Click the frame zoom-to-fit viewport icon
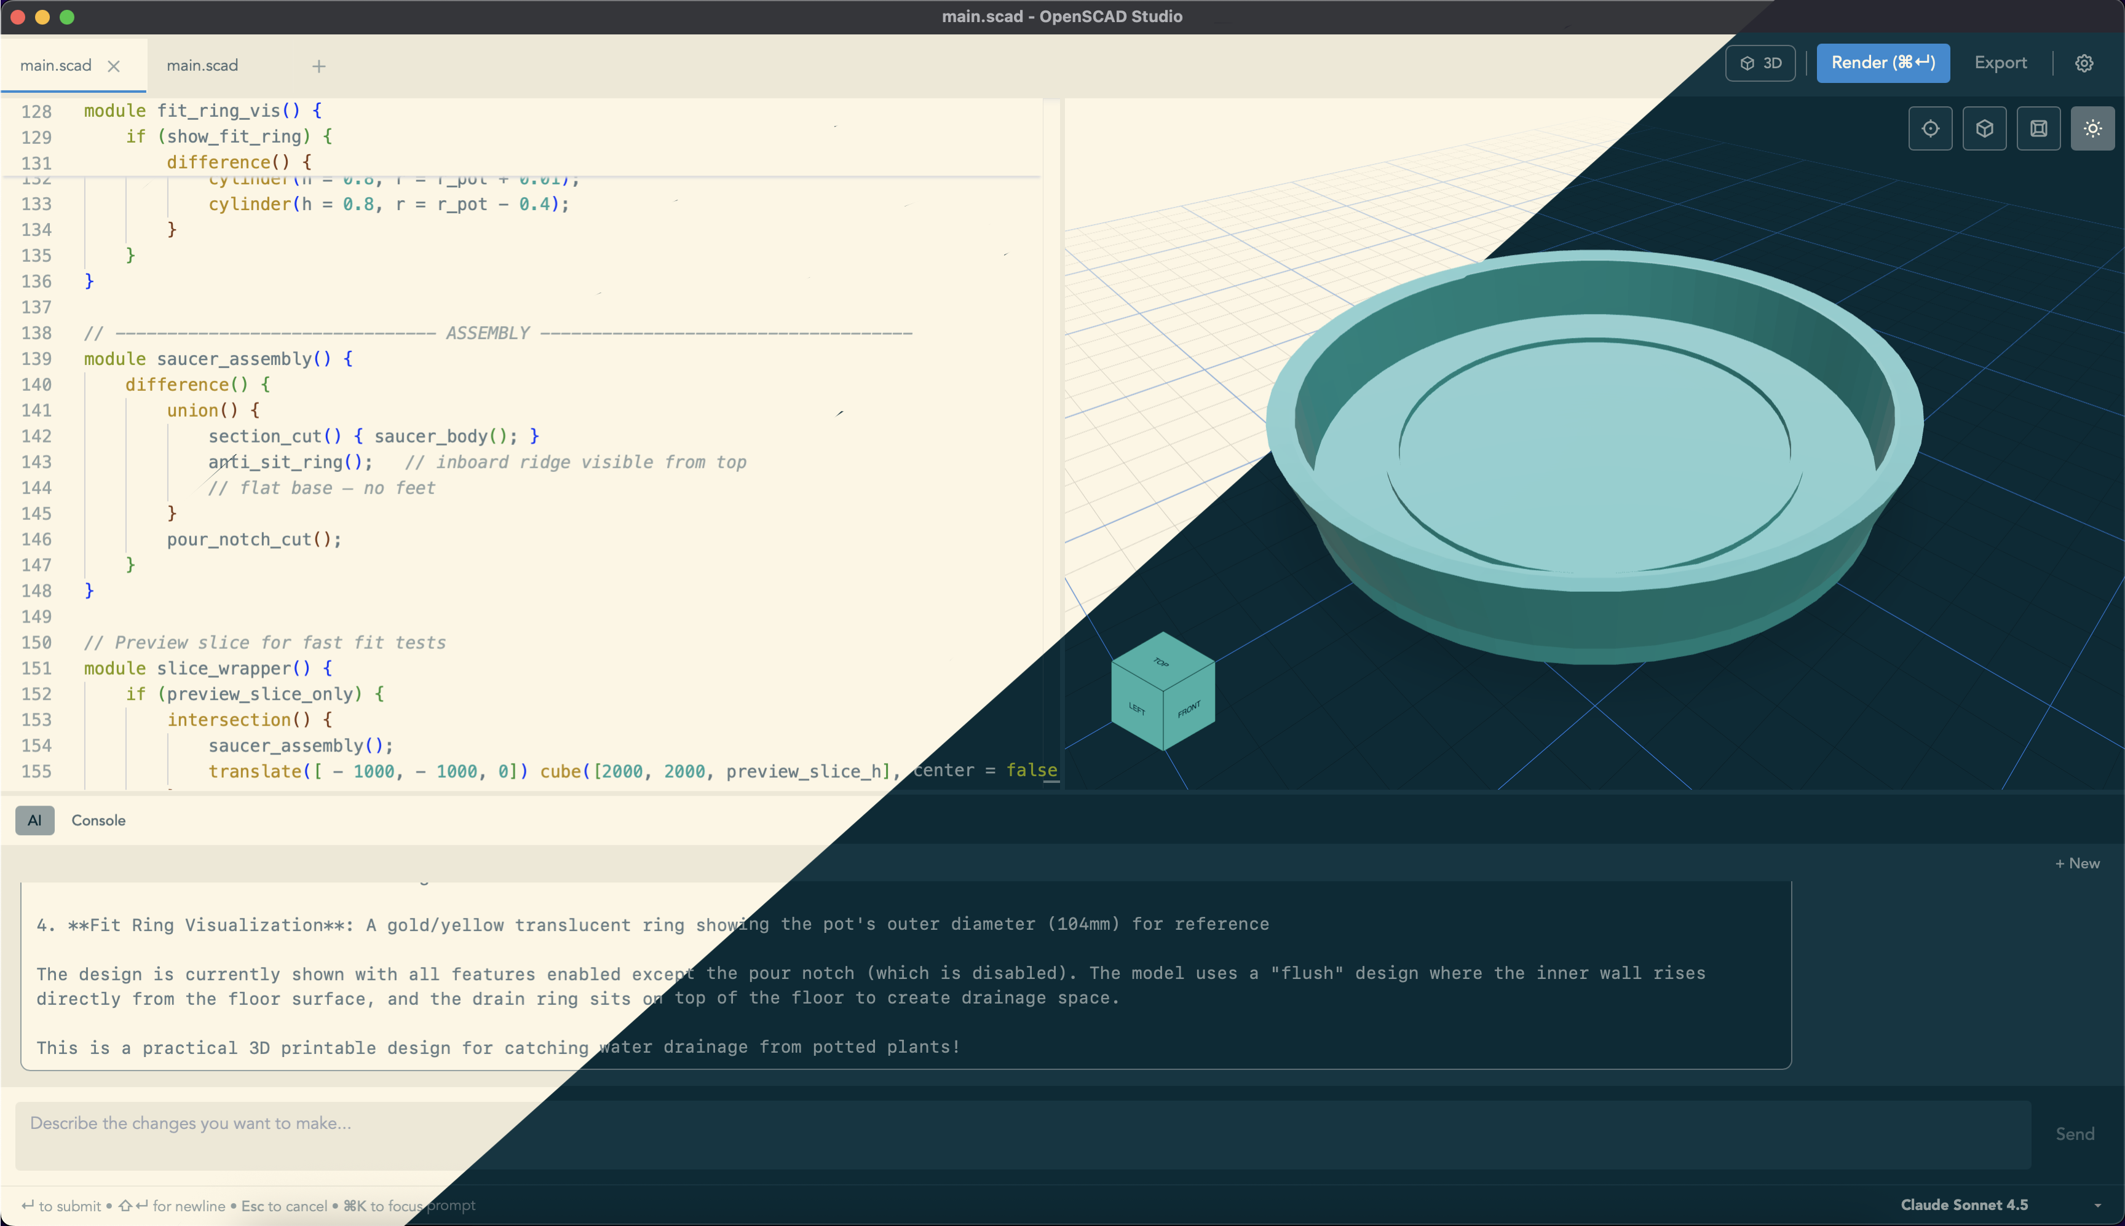2125x1226 pixels. (x=2038, y=128)
